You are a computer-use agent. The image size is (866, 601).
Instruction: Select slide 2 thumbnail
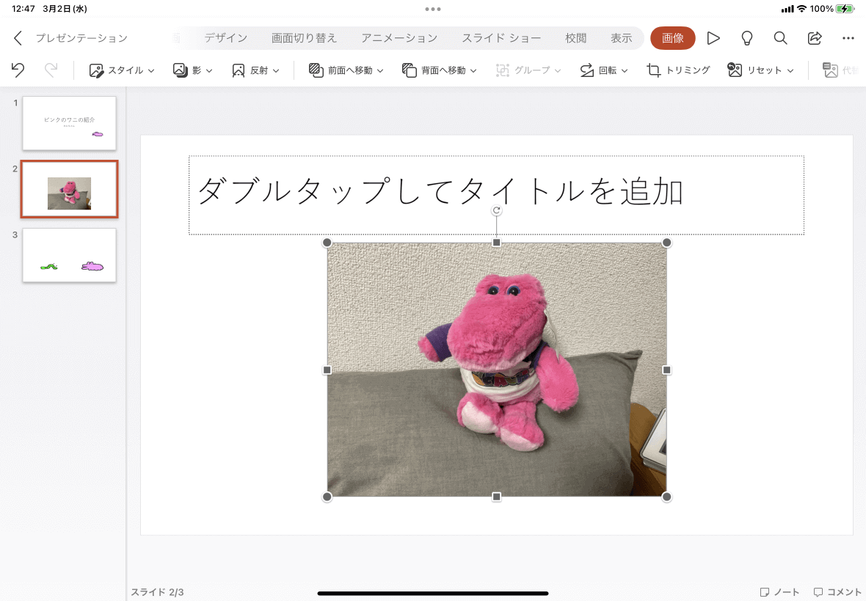[x=69, y=189]
